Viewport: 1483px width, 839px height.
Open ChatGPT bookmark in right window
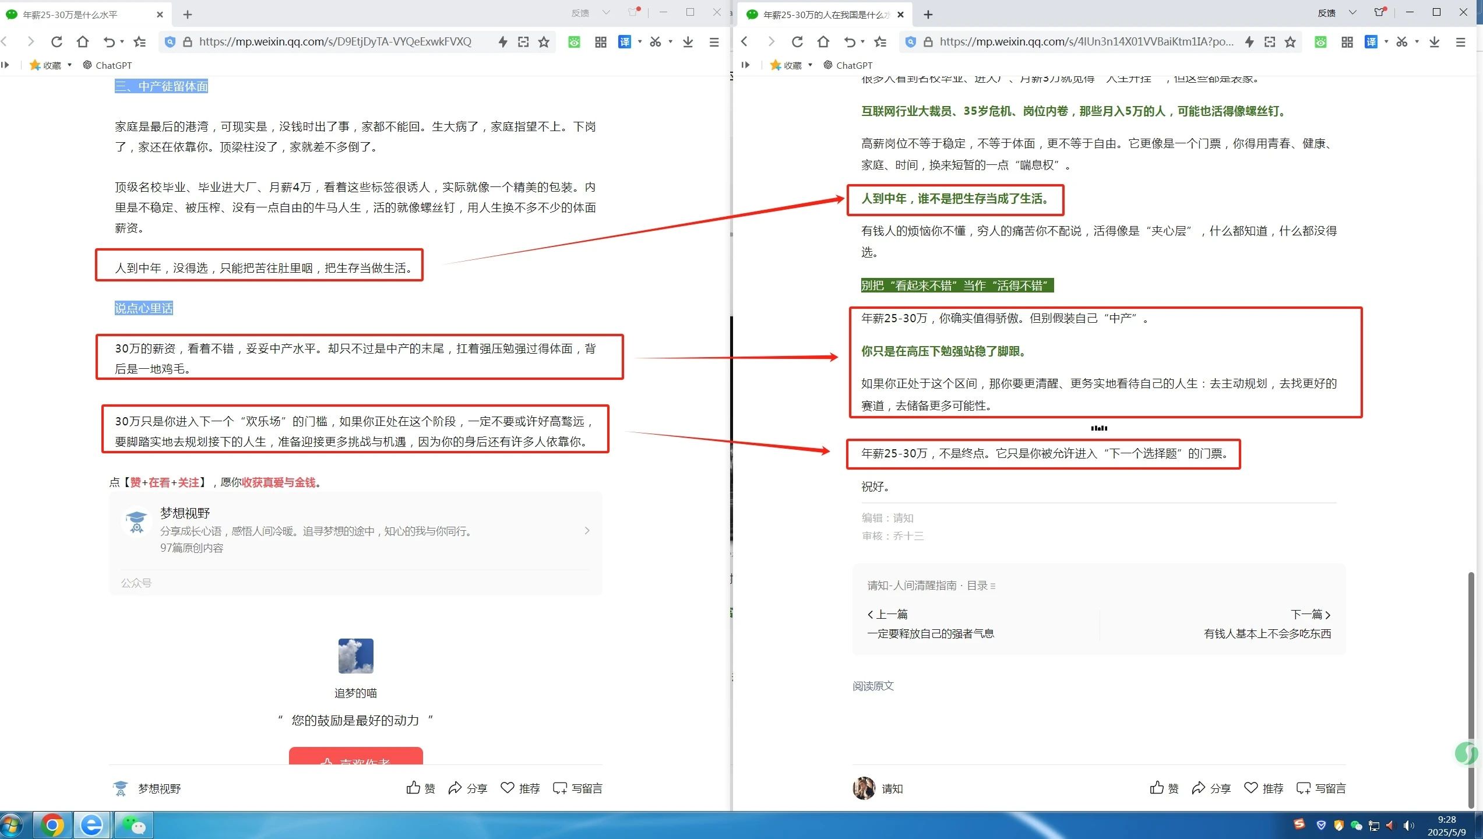848,65
